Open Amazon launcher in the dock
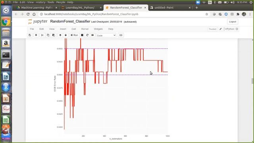254x143 pixels. [6, 43]
